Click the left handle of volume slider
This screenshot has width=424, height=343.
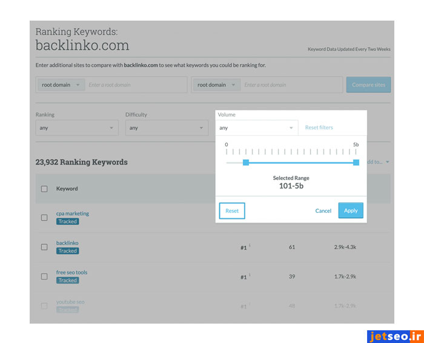pos(246,162)
